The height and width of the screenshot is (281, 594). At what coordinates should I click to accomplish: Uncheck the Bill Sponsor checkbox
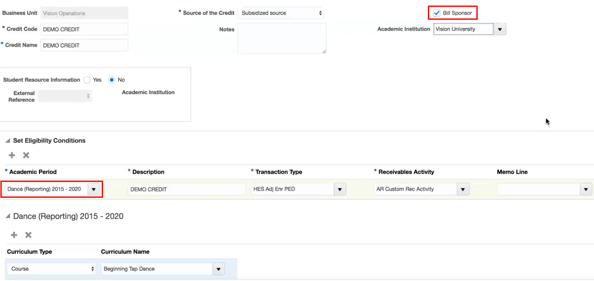[x=437, y=13]
